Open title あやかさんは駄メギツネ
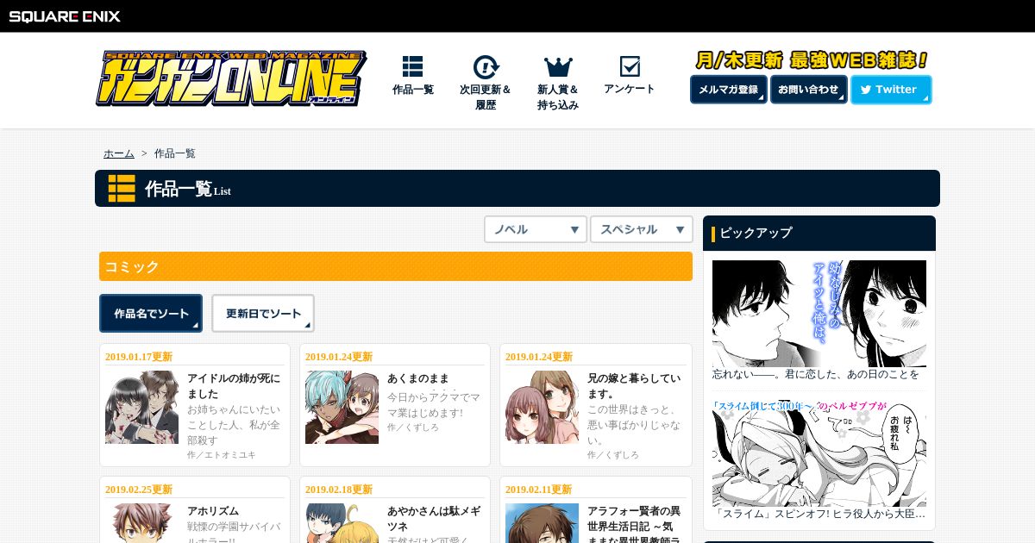The width and height of the screenshot is (1035, 543). click(x=434, y=519)
